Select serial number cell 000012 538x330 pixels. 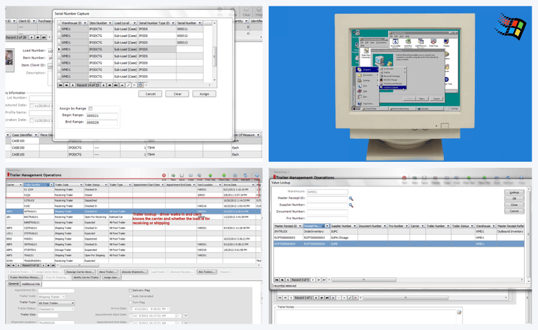tap(190, 36)
